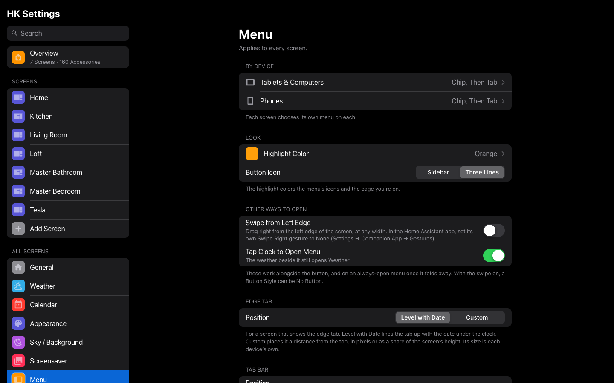This screenshot has height=383, width=614.
Task: Go to the Weather settings page
Action: pos(68,286)
